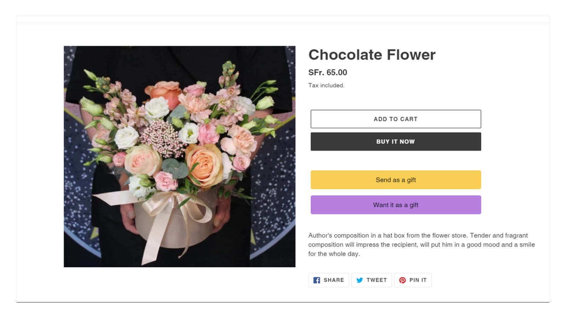Image resolution: width=566 pixels, height=318 pixels.
Task: Click the Pinterest logo icon
Action: [x=402, y=280]
